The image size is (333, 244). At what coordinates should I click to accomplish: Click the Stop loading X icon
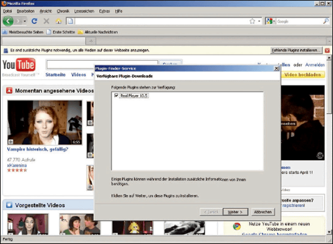coord(46,21)
